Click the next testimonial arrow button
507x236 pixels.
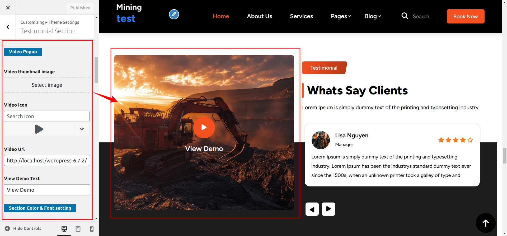pos(328,209)
